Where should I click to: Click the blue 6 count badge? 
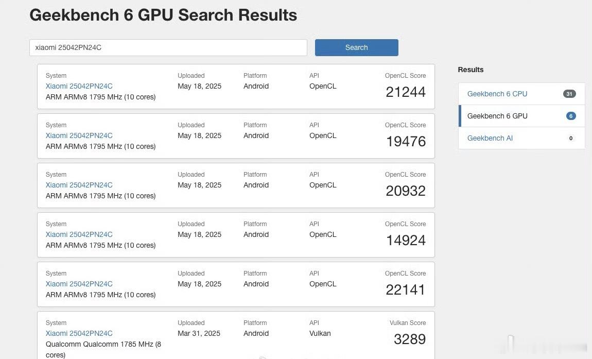570,116
